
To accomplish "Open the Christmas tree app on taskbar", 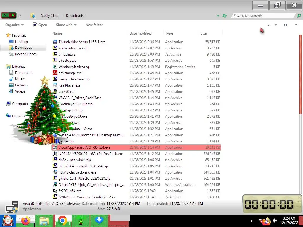I will click(x=80, y=220).
